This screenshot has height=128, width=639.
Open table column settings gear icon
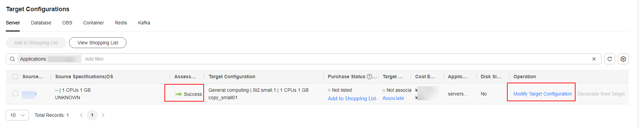point(623,59)
